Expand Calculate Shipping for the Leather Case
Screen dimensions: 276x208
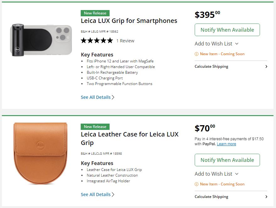click(x=231, y=197)
